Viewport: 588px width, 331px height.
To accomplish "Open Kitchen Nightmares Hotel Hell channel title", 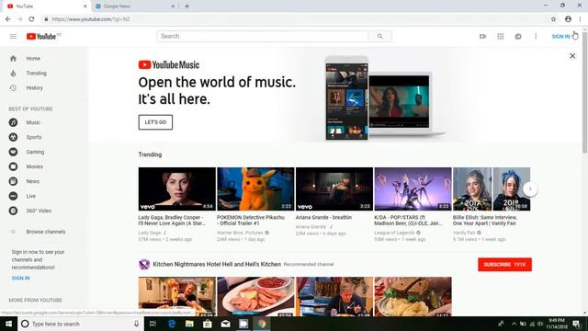I will (x=217, y=264).
